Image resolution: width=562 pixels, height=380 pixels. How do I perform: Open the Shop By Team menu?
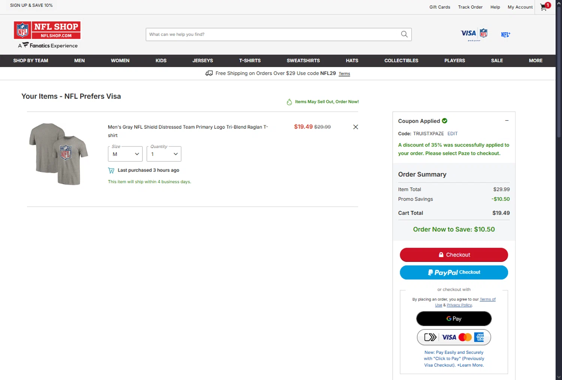point(31,61)
